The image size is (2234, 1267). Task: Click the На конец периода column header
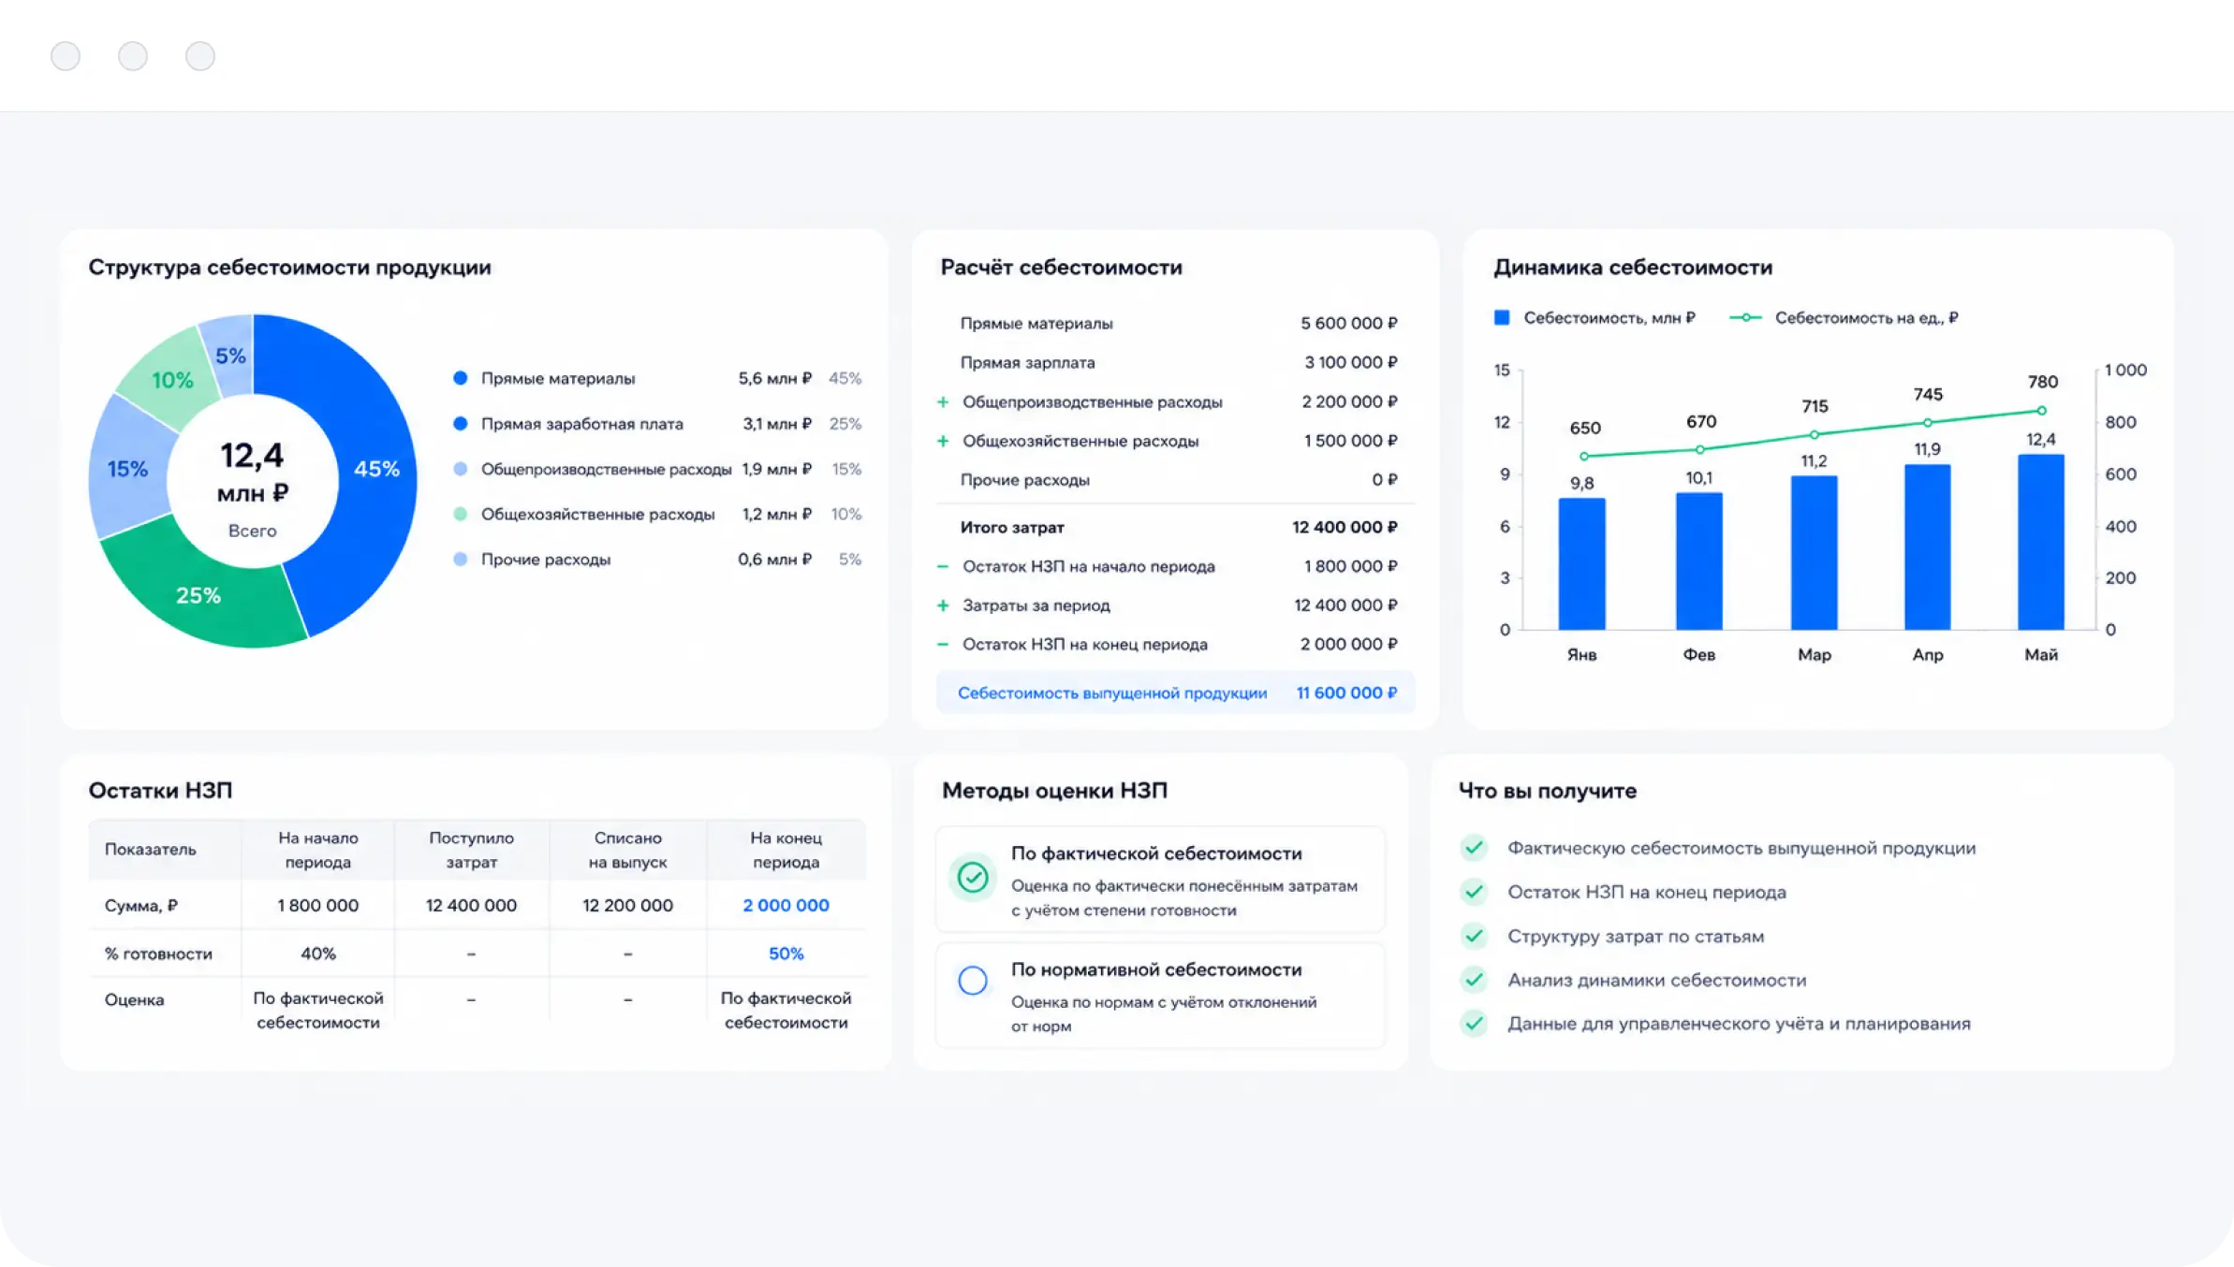(786, 850)
